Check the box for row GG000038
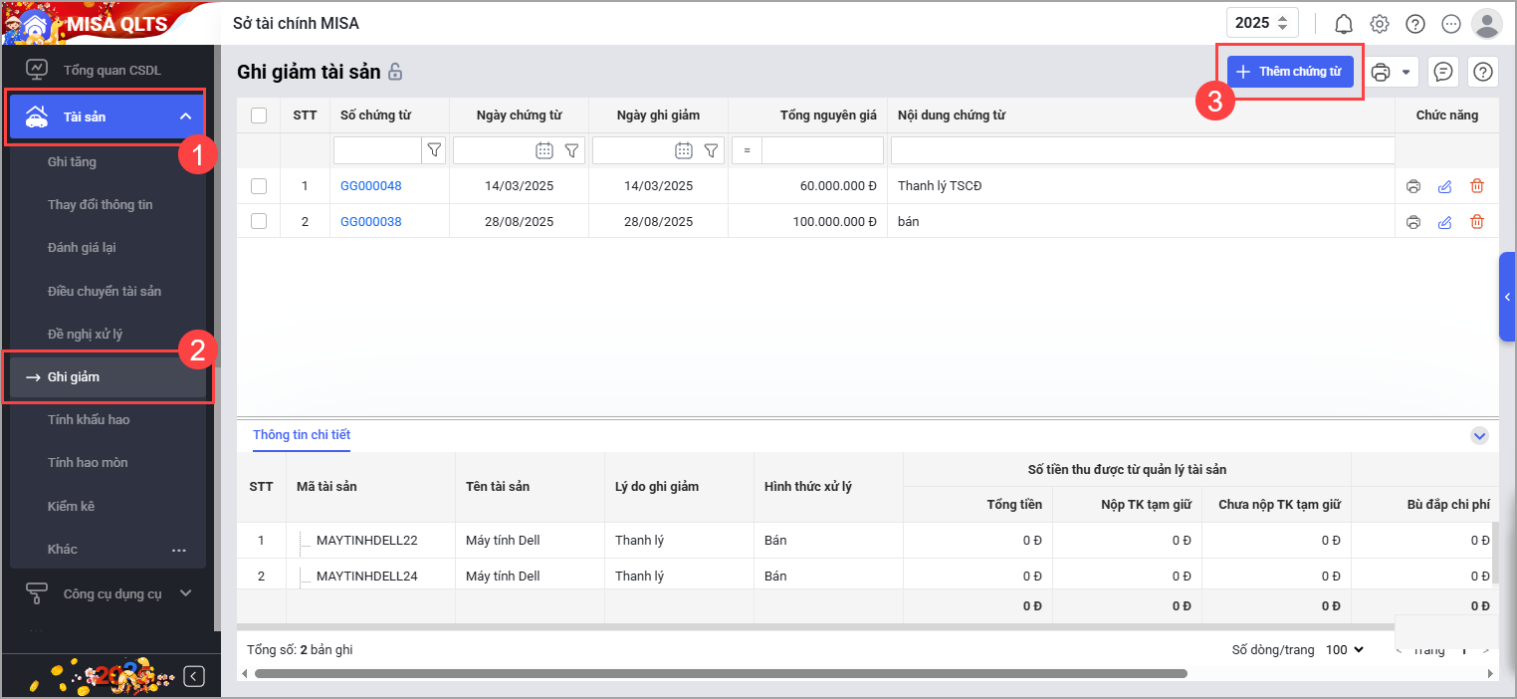The height and width of the screenshot is (699, 1517). click(259, 222)
